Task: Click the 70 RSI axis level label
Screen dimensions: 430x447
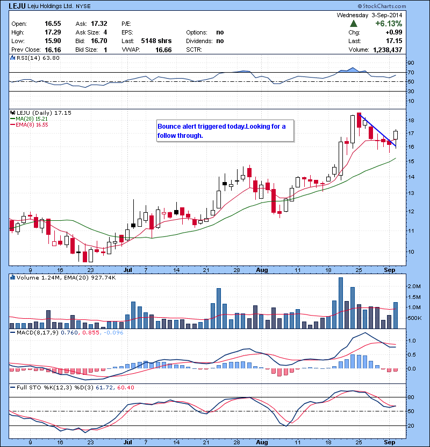Action: (411, 72)
